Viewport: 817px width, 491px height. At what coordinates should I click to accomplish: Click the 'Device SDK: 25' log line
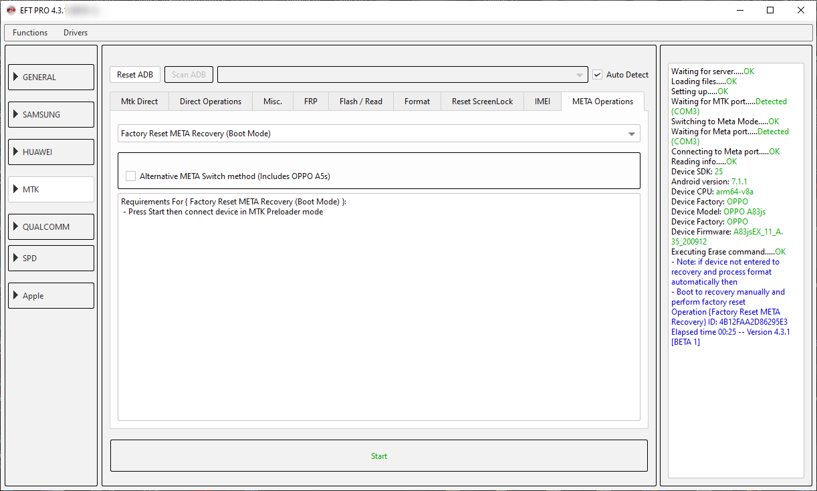click(x=697, y=172)
